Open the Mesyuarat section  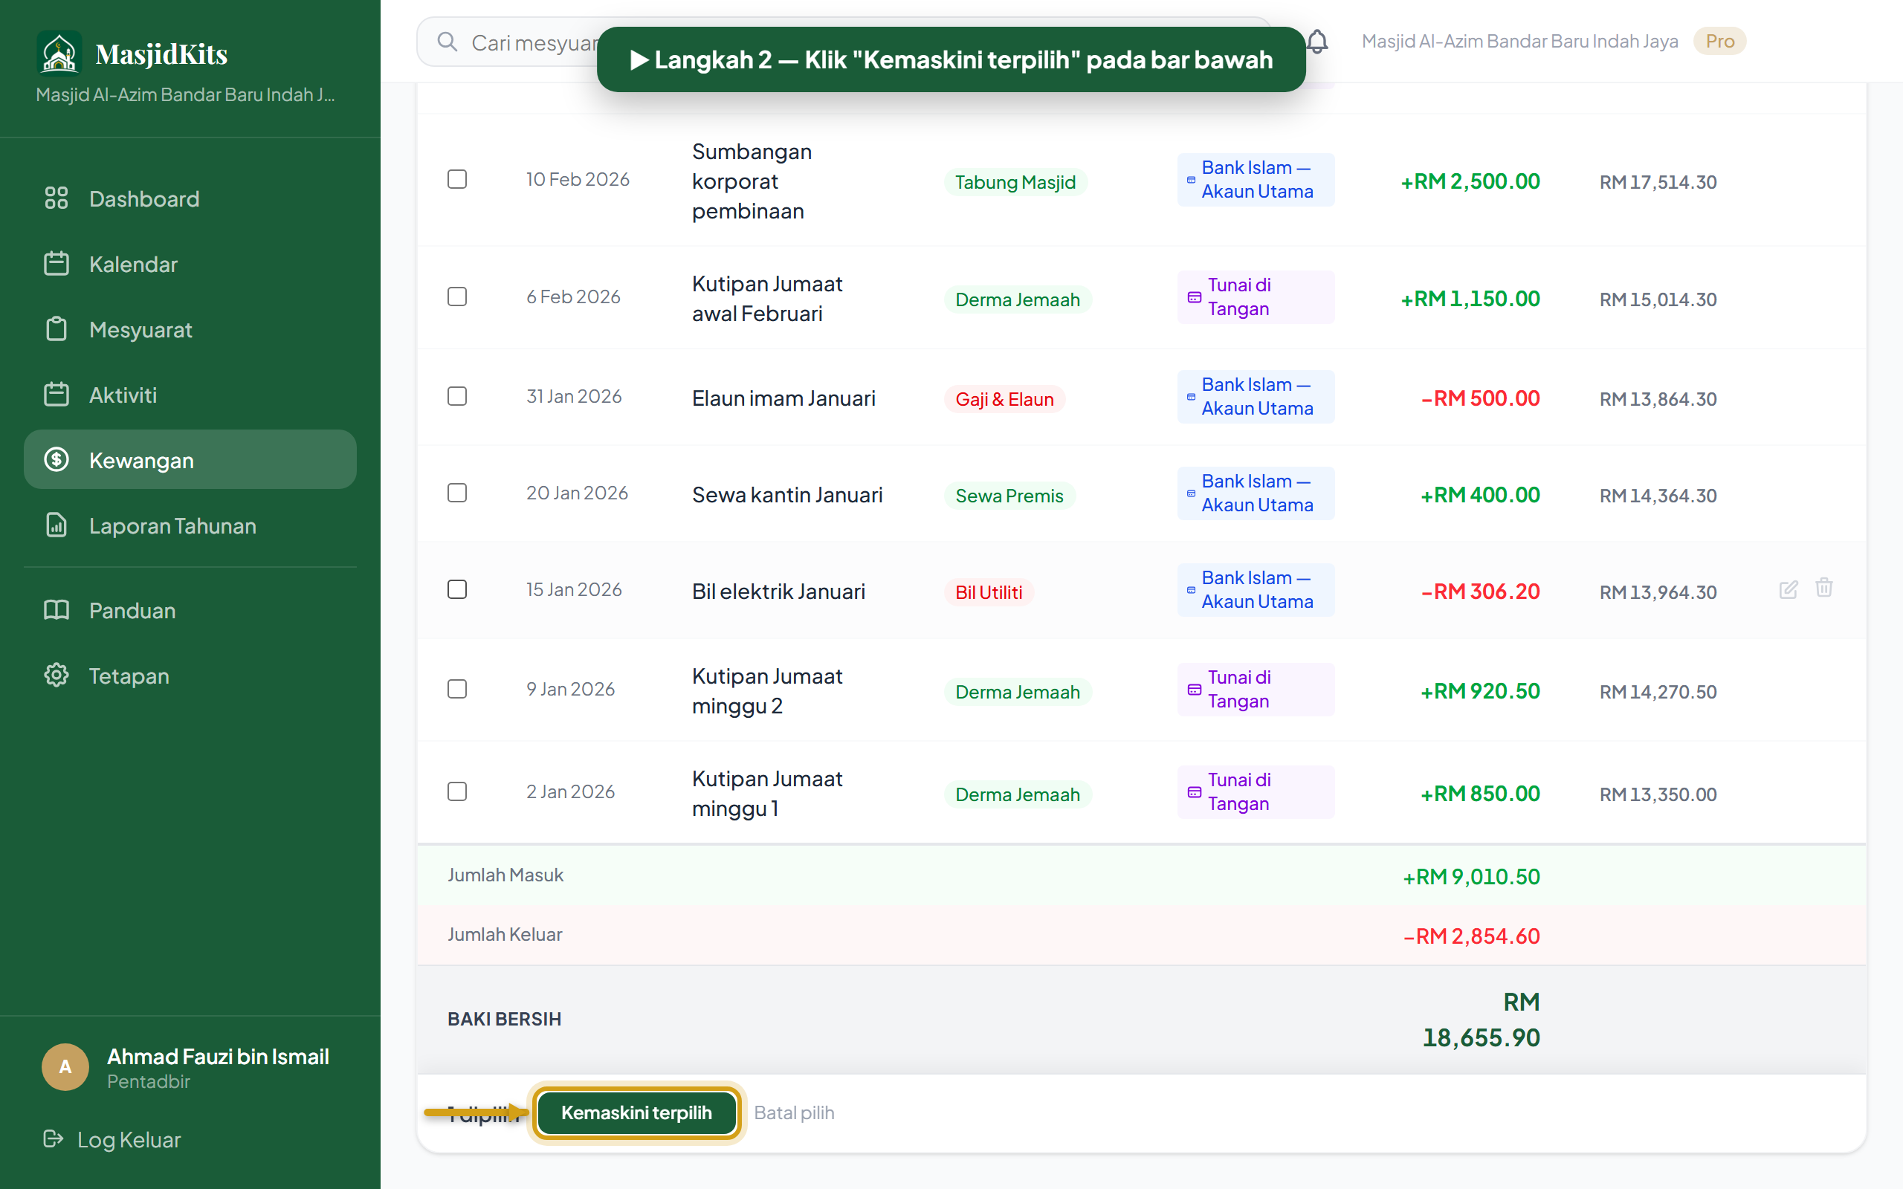pos(190,328)
